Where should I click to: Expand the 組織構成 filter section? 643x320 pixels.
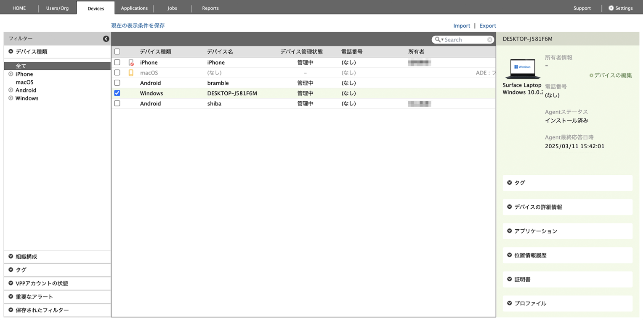[x=11, y=257]
